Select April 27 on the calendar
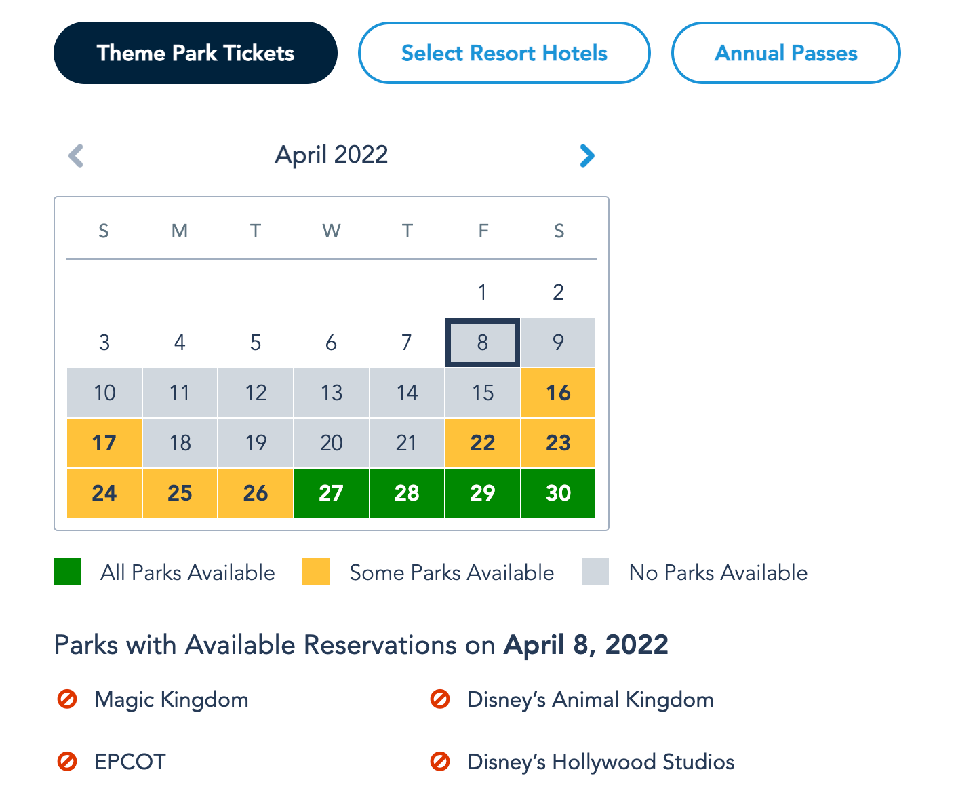975x797 pixels. (x=332, y=493)
